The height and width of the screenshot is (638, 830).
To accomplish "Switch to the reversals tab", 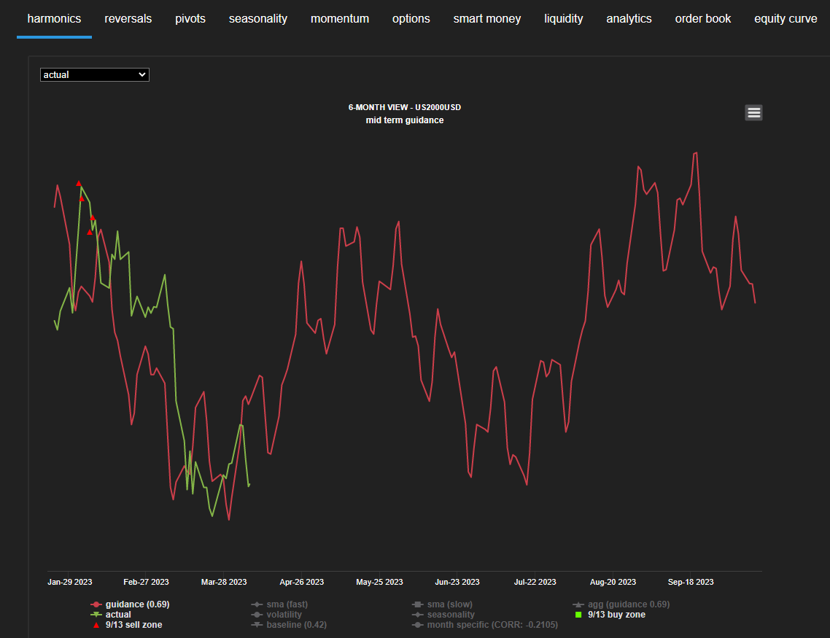I will pyautogui.click(x=128, y=19).
